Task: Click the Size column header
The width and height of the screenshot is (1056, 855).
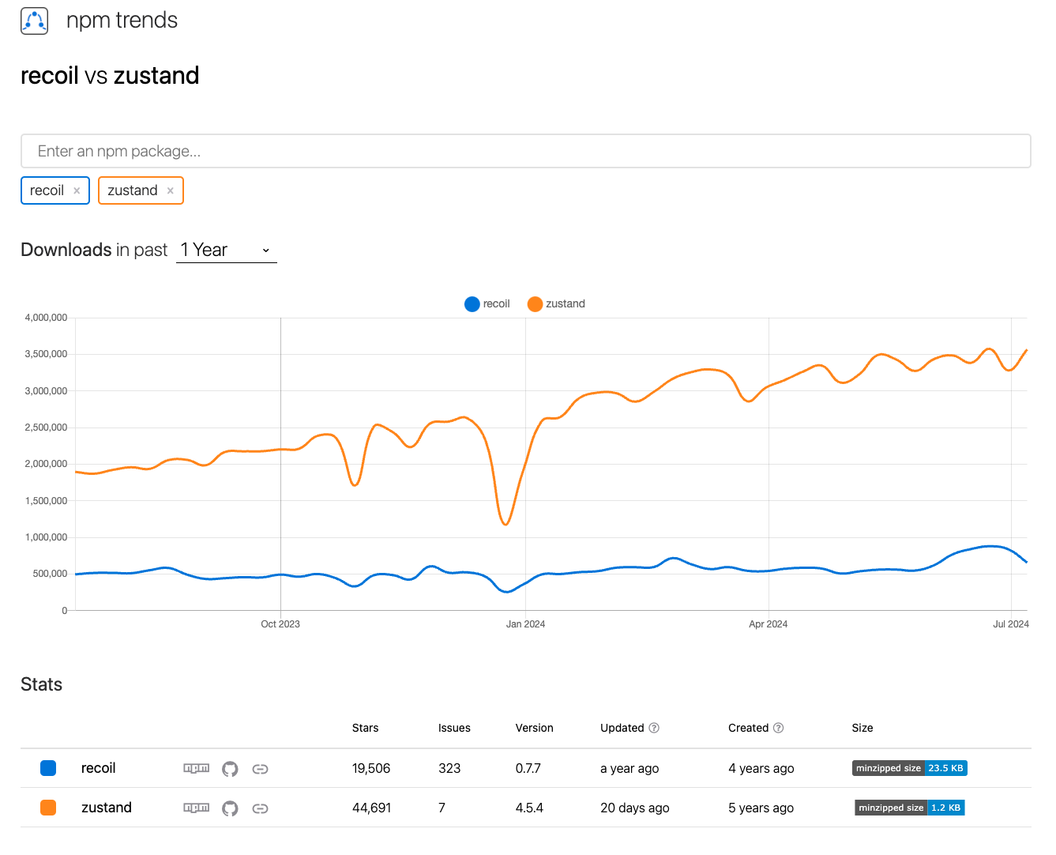Action: click(x=862, y=728)
